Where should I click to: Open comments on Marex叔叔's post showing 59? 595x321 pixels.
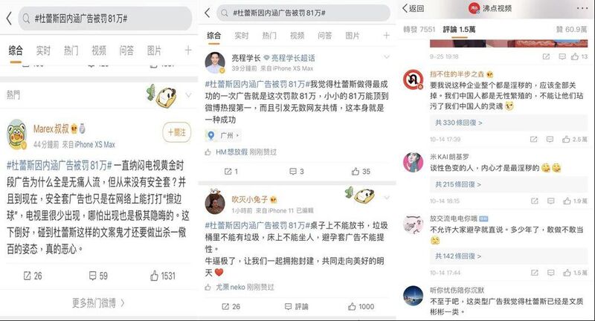[x=98, y=276]
